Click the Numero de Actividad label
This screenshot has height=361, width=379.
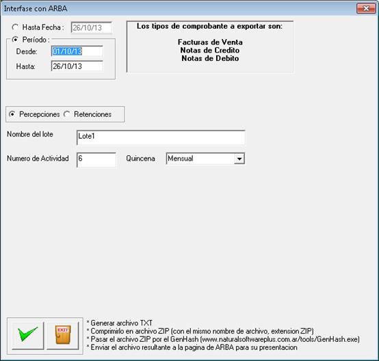point(38,159)
